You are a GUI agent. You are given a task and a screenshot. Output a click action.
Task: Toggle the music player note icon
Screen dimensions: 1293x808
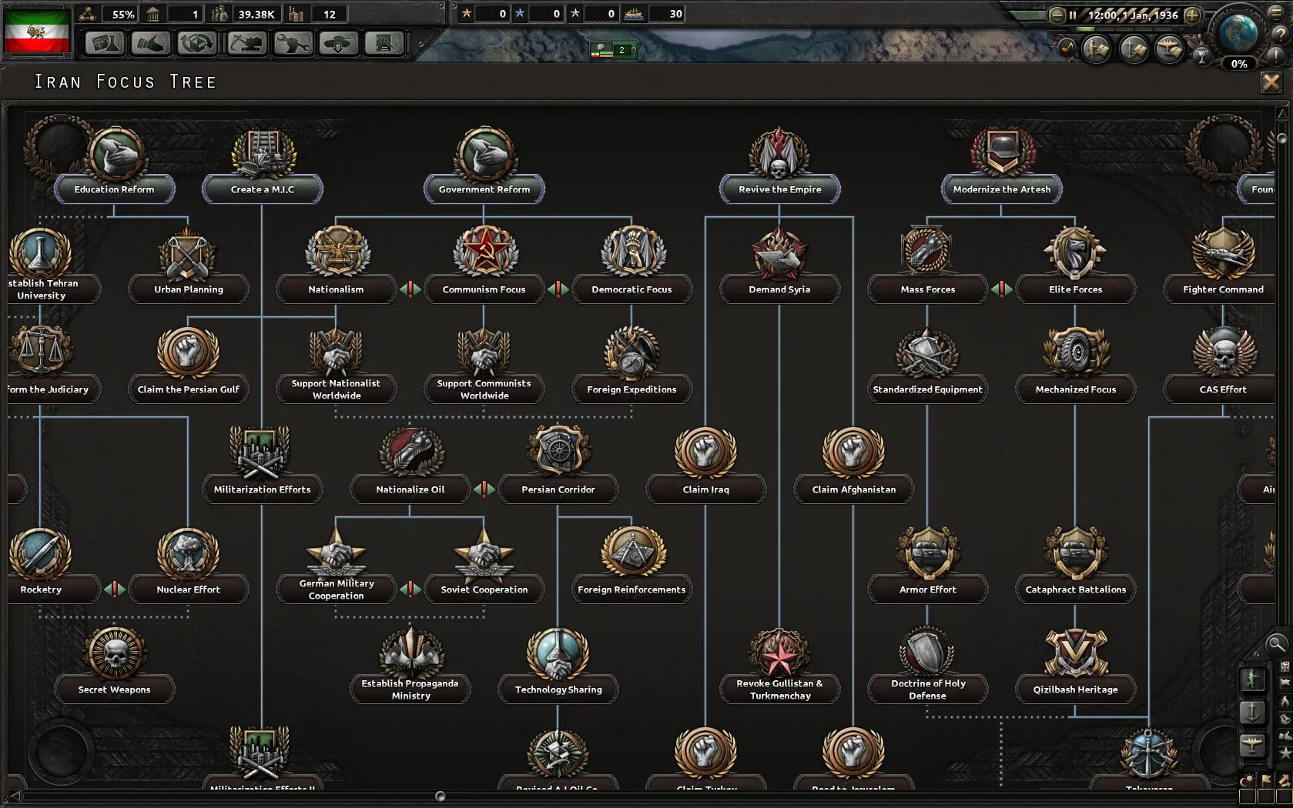click(x=1067, y=48)
